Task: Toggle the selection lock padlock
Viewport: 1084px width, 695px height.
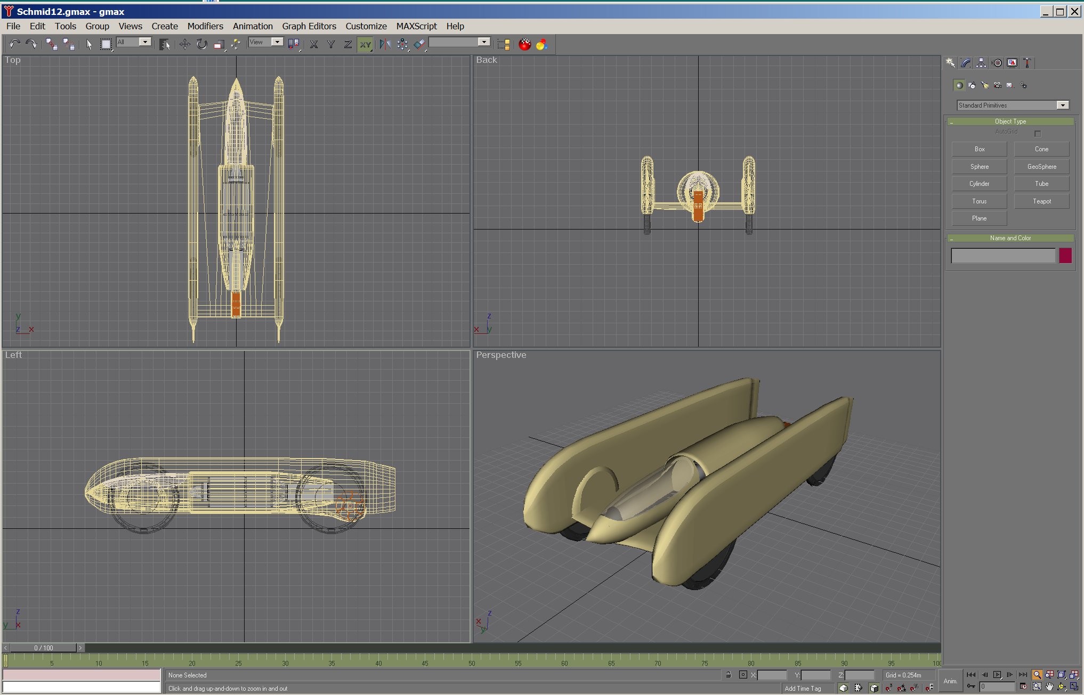Action: (729, 675)
